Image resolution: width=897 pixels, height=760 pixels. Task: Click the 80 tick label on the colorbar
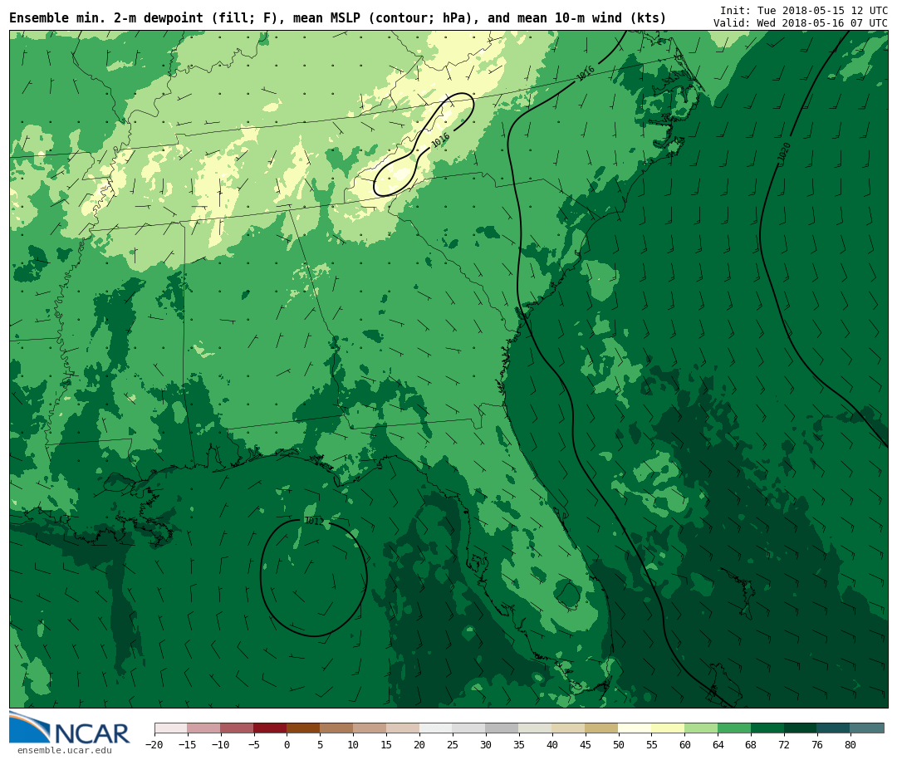[850, 745]
